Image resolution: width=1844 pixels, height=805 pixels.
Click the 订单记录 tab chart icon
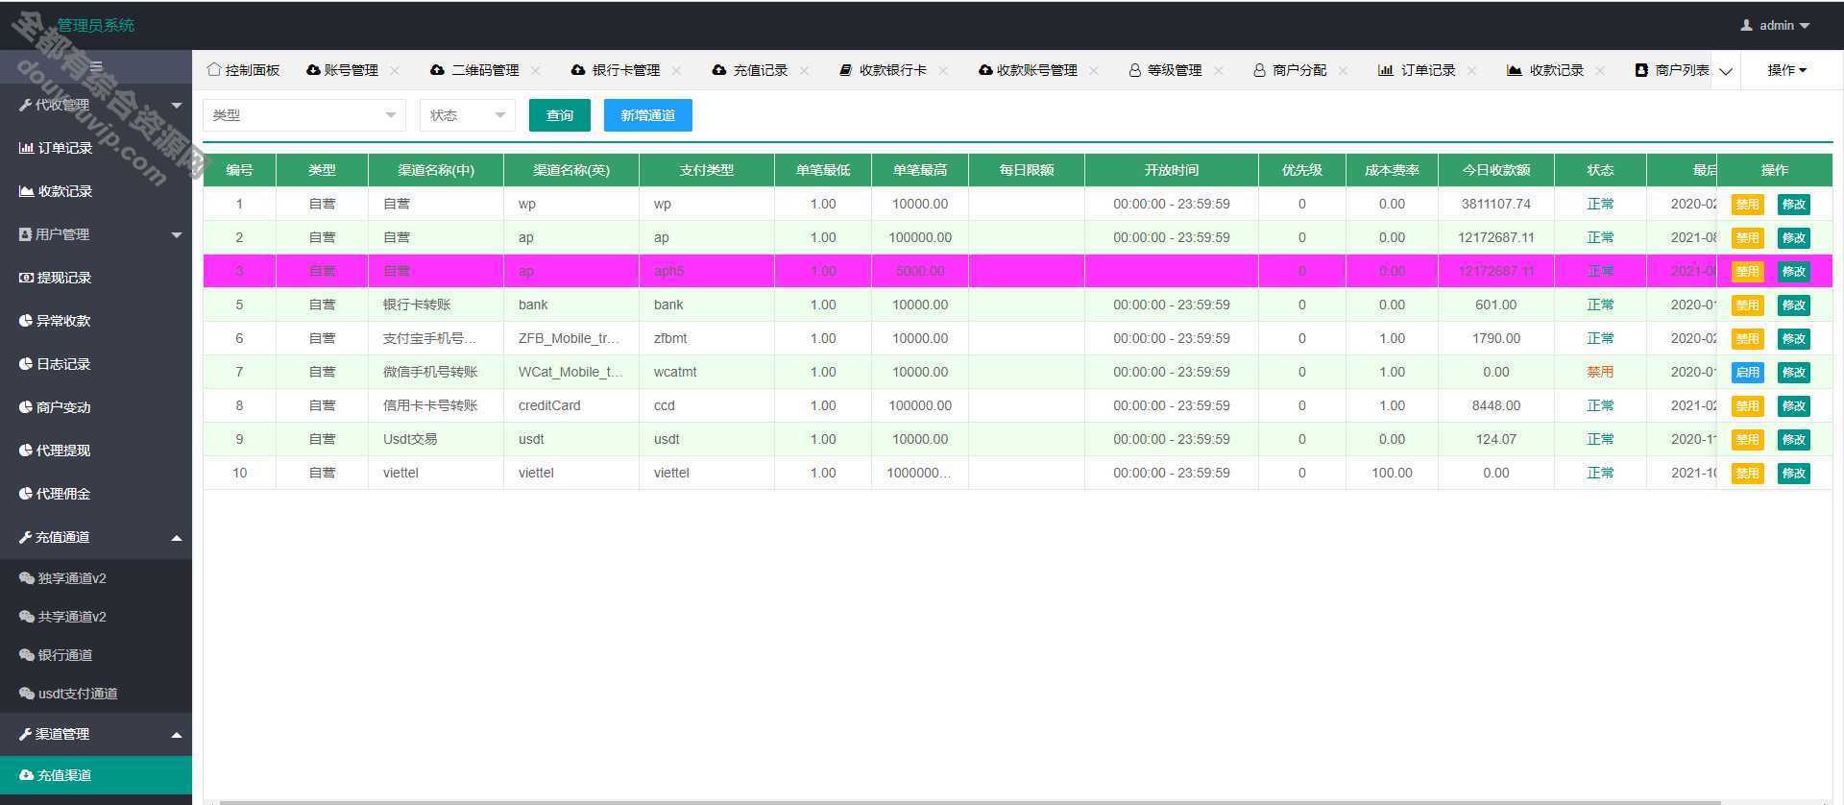pyautogui.click(x=1385, y=70)
